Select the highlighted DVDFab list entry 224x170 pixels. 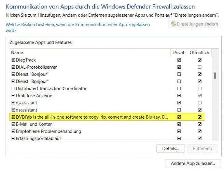click(x=107, y=117)
